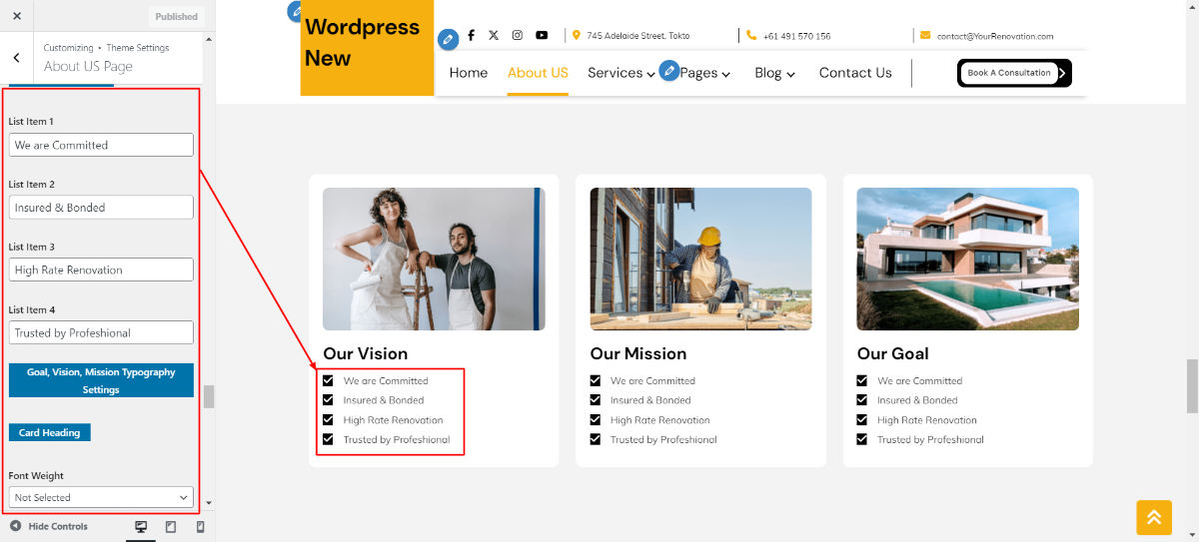Switch to mobile preview device icon
Viewport: 1199px width, 542px height.
coord(200,526)
